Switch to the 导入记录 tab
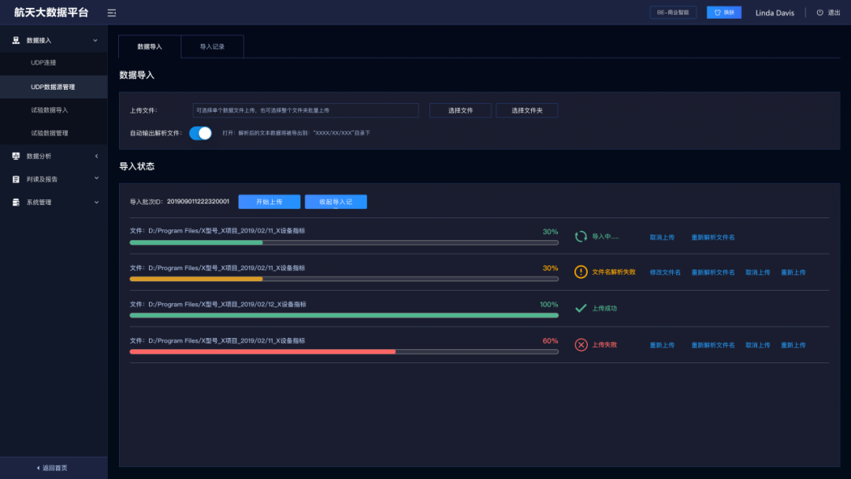 coord(212,46)
